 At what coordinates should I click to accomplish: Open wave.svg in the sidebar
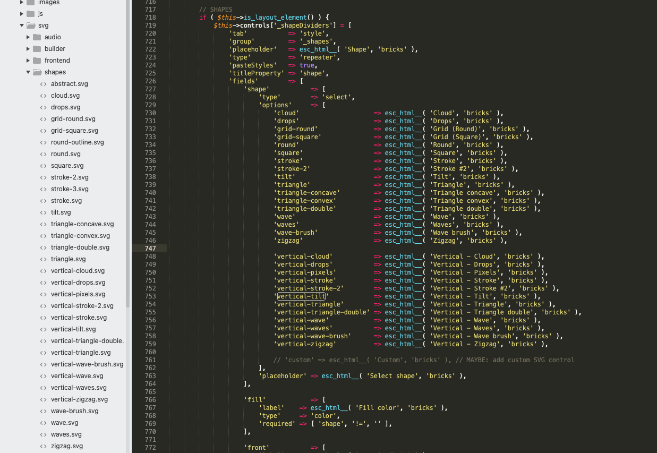click(x=64, y=423)
